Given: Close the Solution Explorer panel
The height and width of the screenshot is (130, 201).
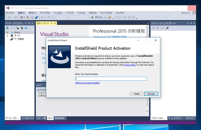Looking at the screenshot, I should click(x=194, y=23).
